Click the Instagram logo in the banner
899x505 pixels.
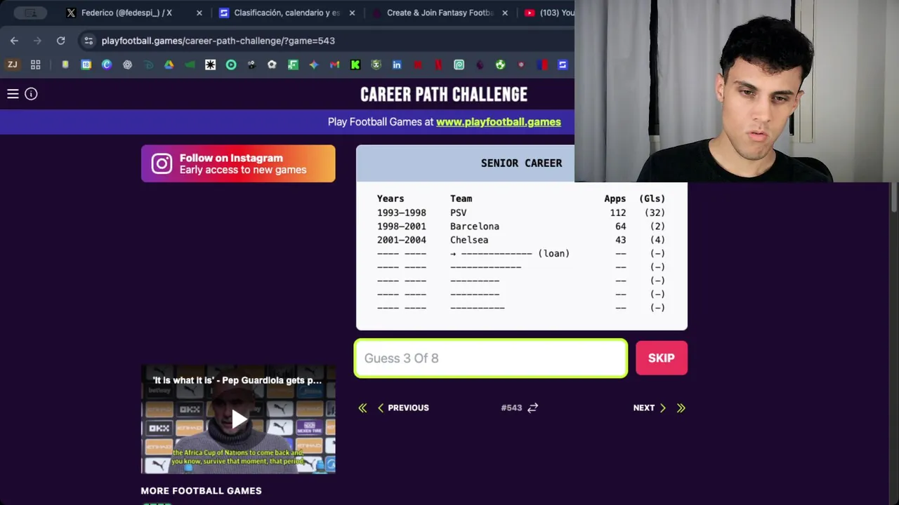coord(162,163)
